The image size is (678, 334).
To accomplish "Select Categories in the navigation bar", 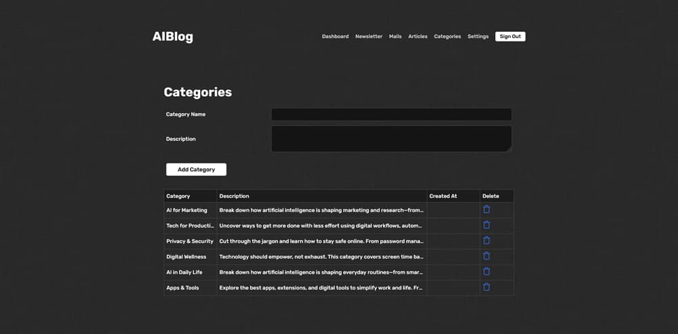I will pos(447,37).
